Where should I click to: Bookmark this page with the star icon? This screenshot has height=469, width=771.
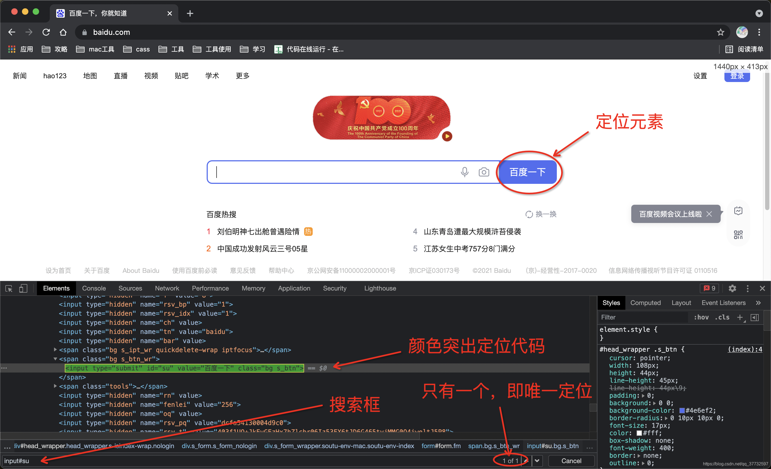coord(721,32)
